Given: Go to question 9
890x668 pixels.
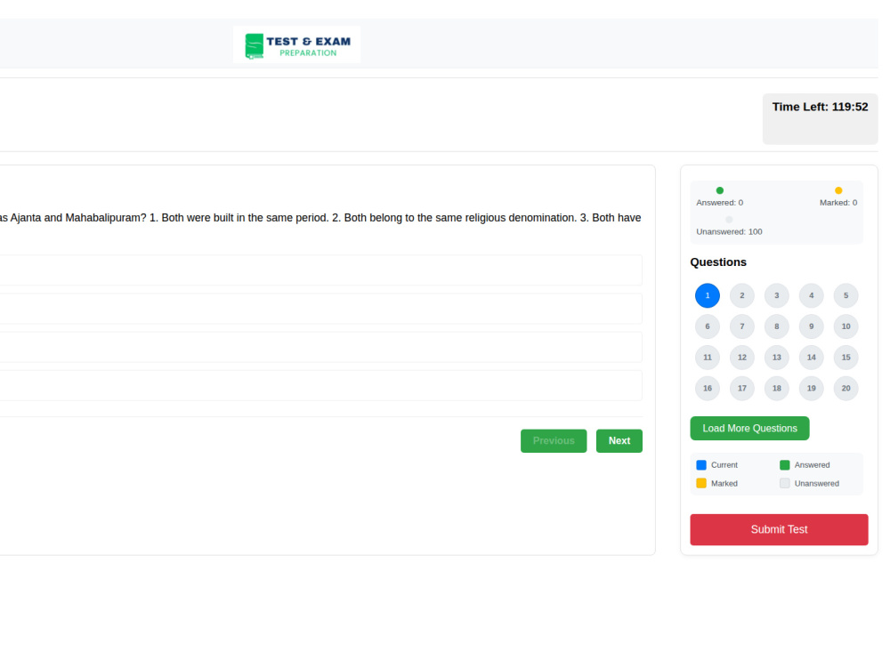Looking at the screenshot, I should pos(811,326).
